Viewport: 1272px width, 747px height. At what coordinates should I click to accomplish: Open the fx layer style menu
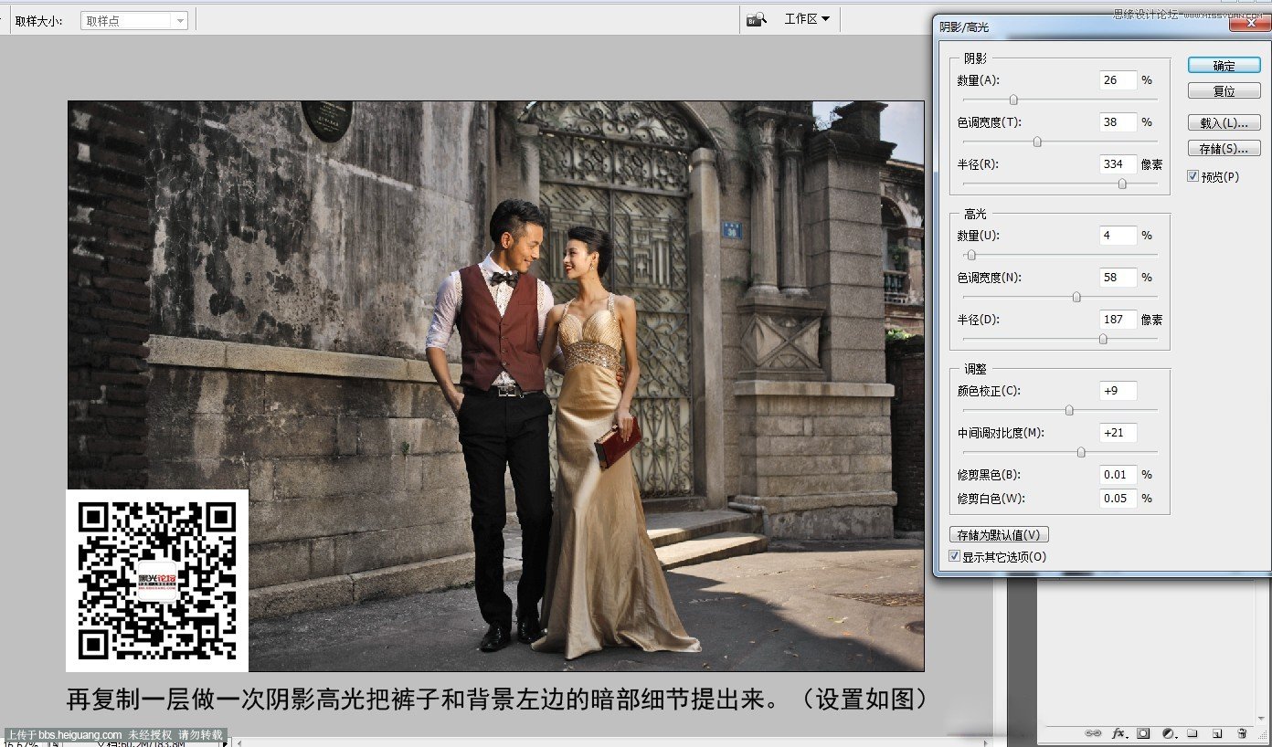coord(1119,733)
